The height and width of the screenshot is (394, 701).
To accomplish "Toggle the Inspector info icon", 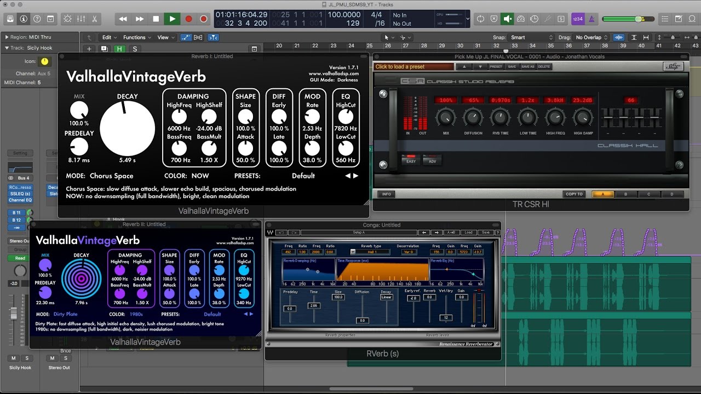I will click(24, 19).
